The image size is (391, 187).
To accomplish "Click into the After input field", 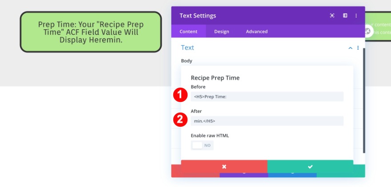I will pyautogui.click(x=267, y=121).
